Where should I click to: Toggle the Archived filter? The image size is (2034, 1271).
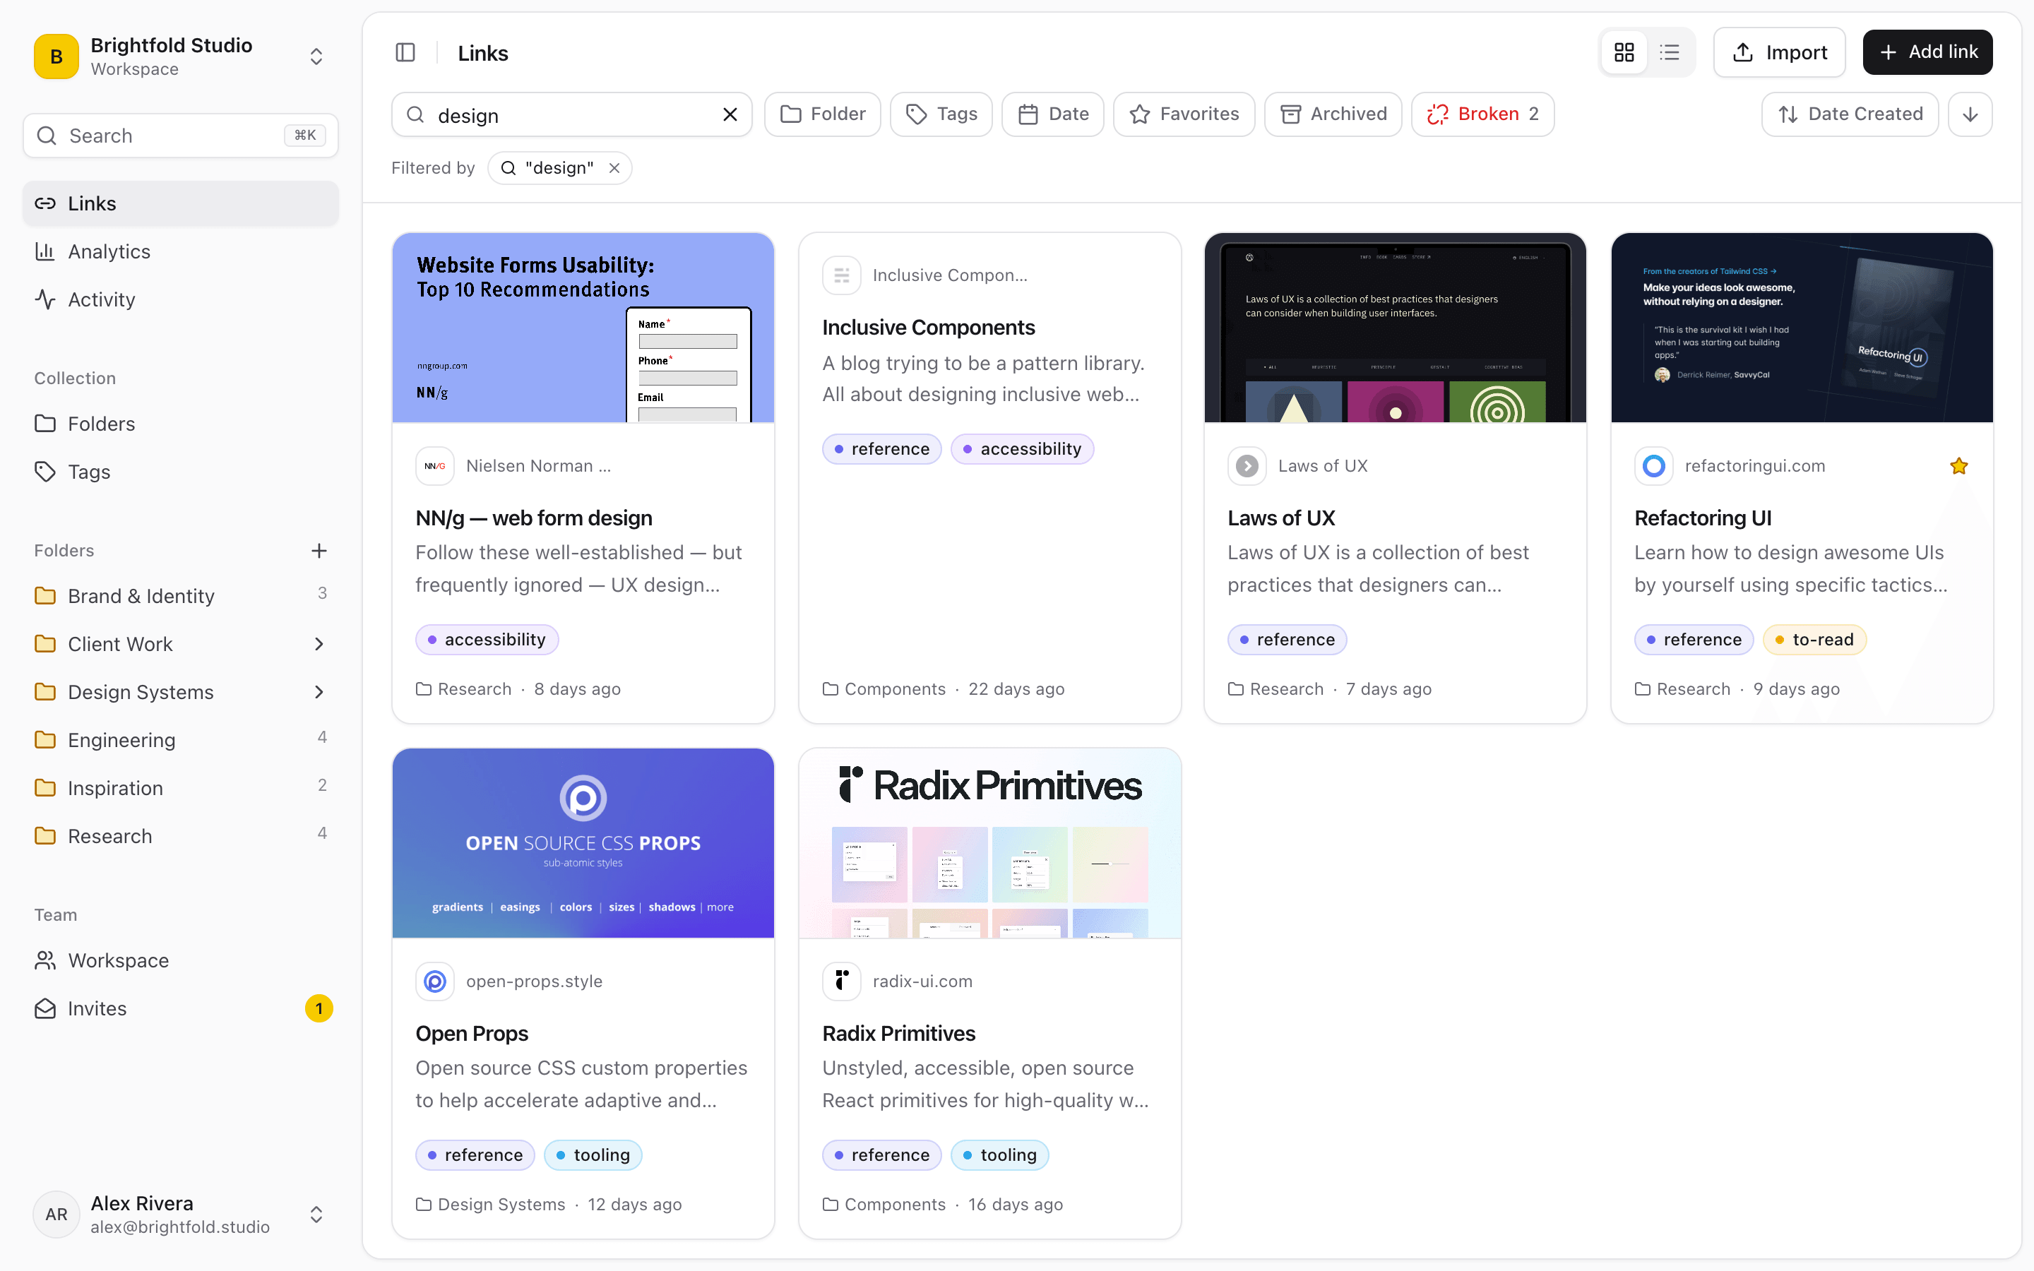click(x=1333, y=114)
